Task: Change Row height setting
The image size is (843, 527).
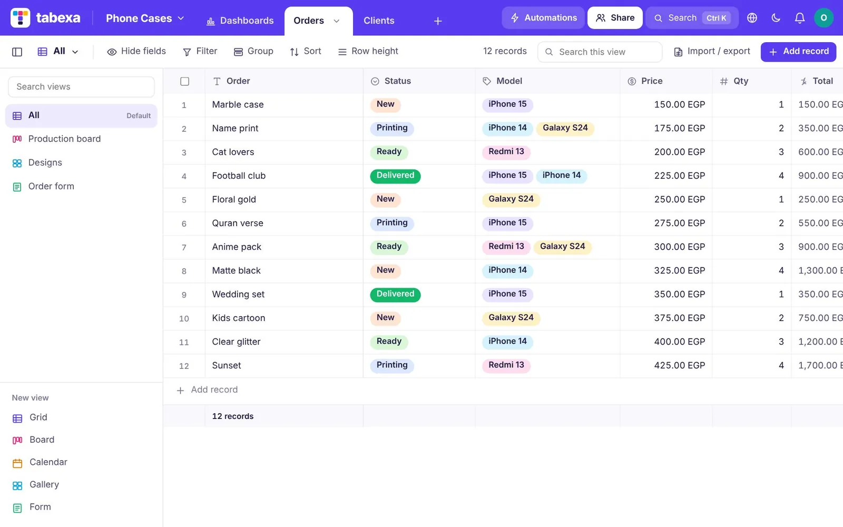Action: pos(368,51)
